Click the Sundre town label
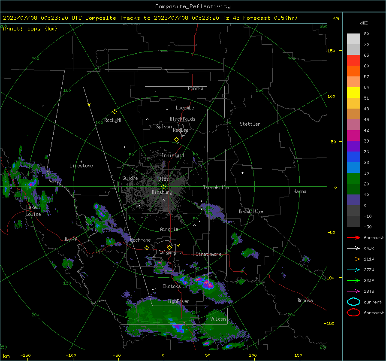The image size is (386, 361). [130, 178]
